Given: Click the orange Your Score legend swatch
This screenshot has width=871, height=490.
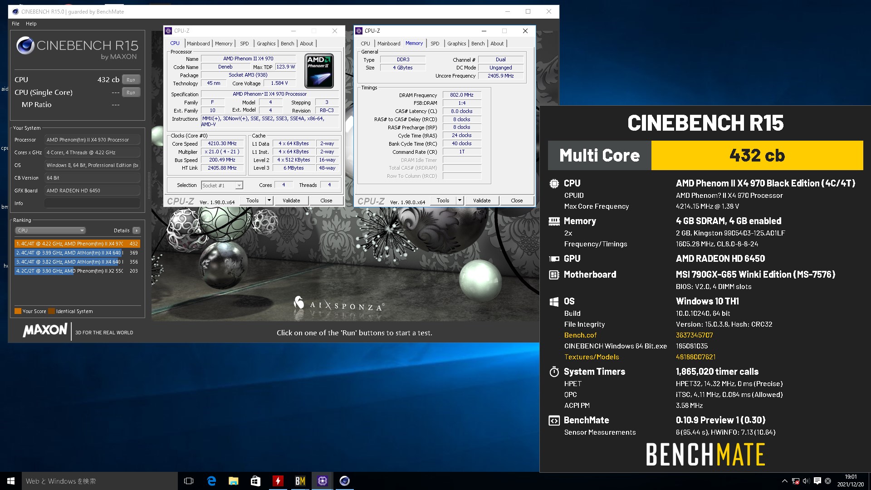Looking at the screenshot, I should [x=18, y=311].
